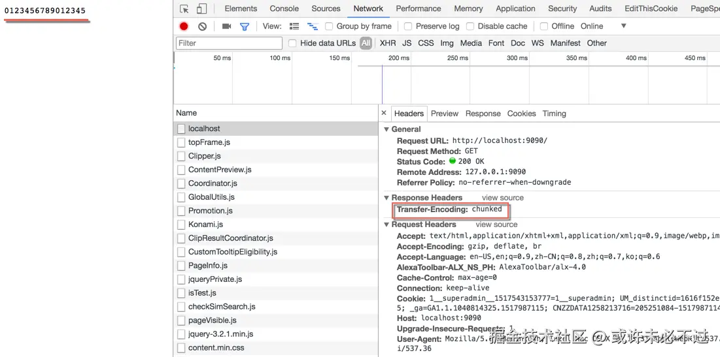Open the Online throttling dropdown
The width and height of the screenshot is (720, 357).
coord(604,26)
